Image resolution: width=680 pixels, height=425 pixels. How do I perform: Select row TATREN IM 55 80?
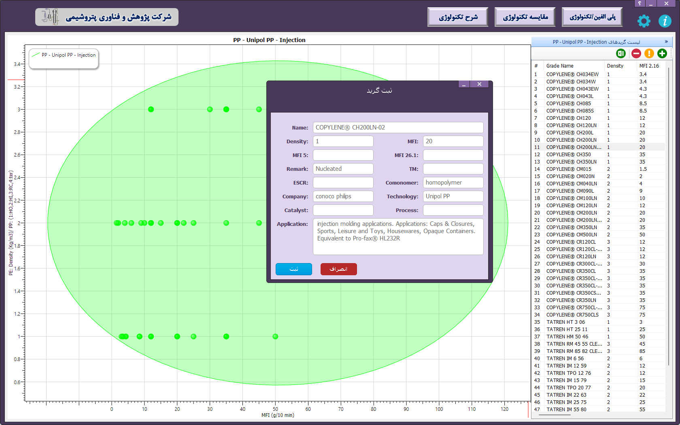pos(598,410)
